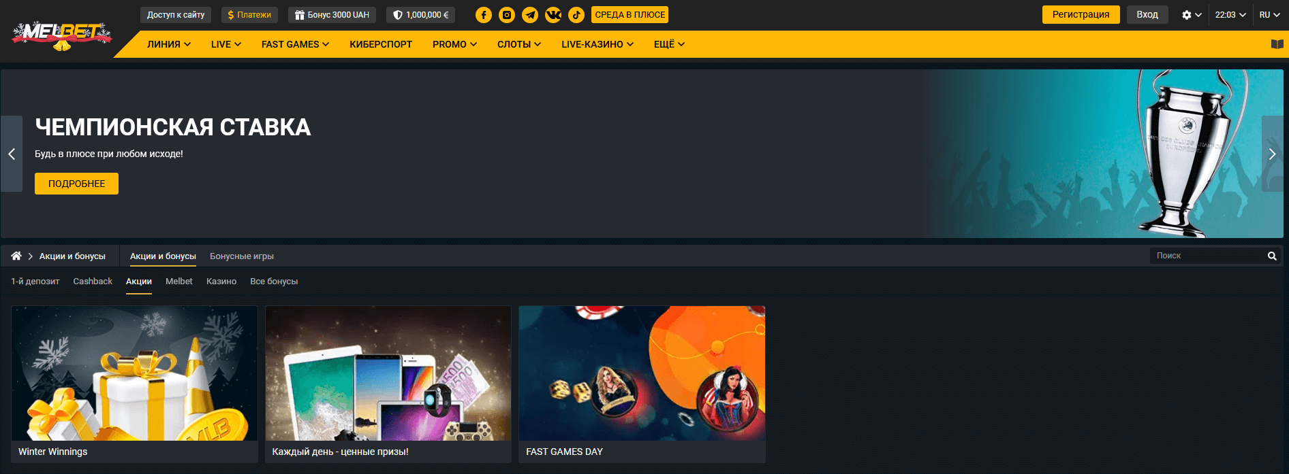Open the КИБЕРСПОРТ section

click(x=381, y=44)
